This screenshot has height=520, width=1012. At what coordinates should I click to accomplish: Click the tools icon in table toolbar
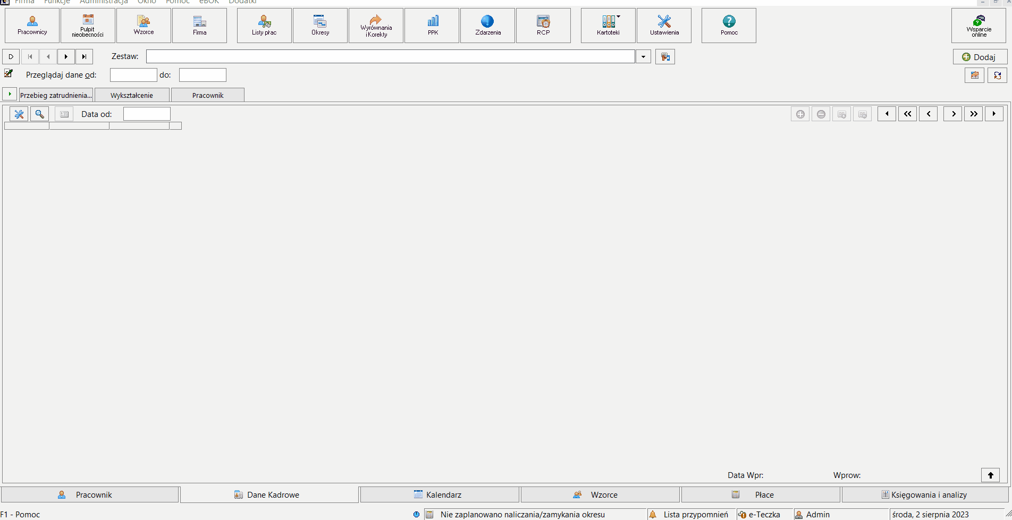[19, 114]
